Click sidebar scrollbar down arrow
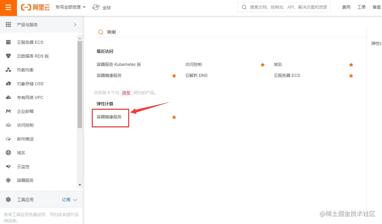The image size is (382, 224). 80,185
